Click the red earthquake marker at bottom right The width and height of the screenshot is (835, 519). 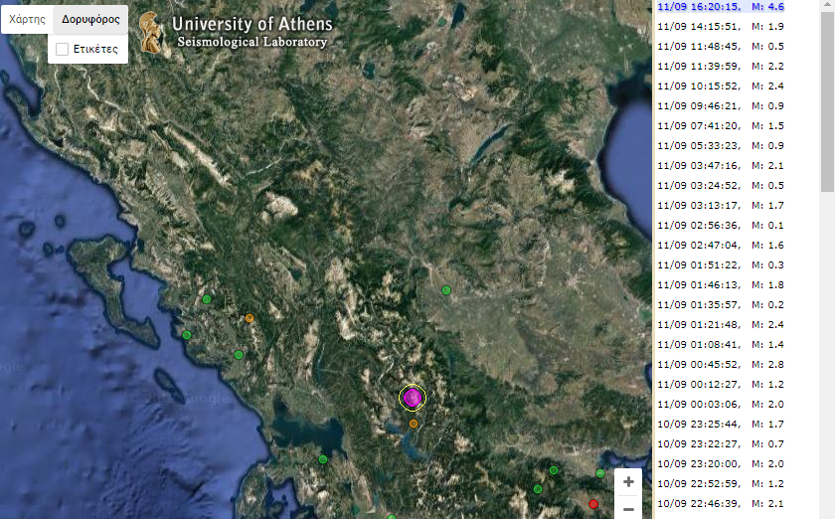tap(593, 504)
